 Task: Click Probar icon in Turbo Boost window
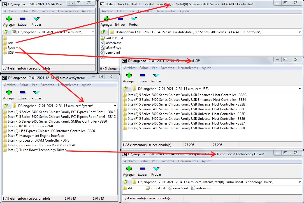click(x=156, y=169)
